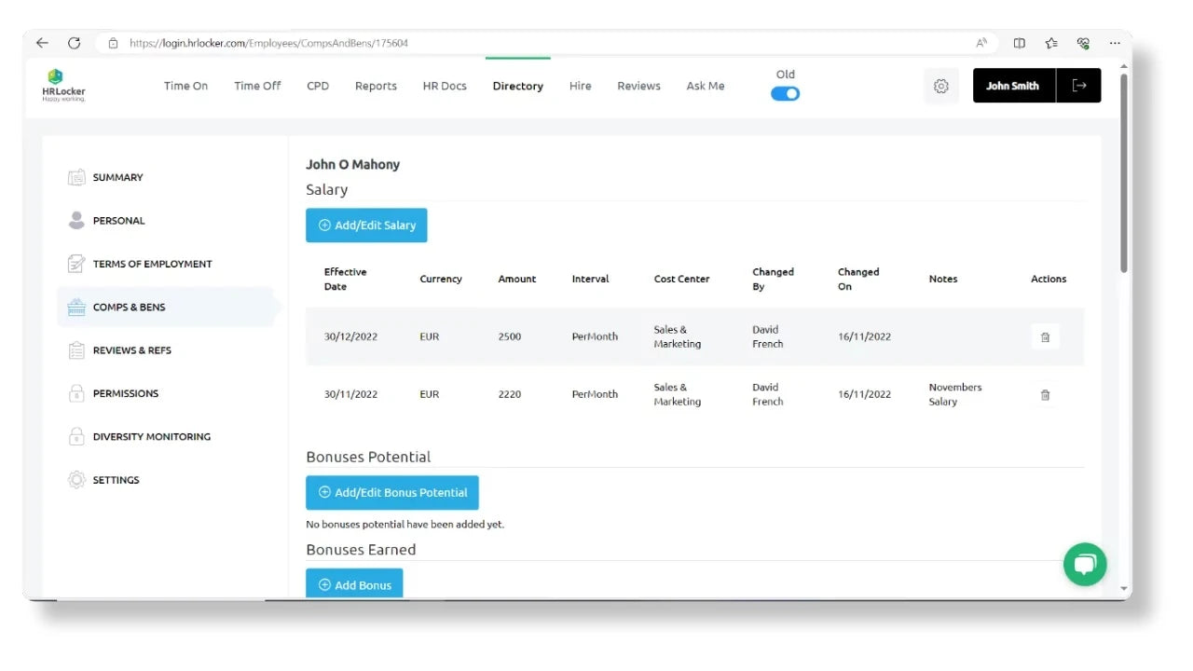The width and height of the screenshot is (1193, 671).
Task: Delete the Novembers Salary row
Action: click(1045, 395)
